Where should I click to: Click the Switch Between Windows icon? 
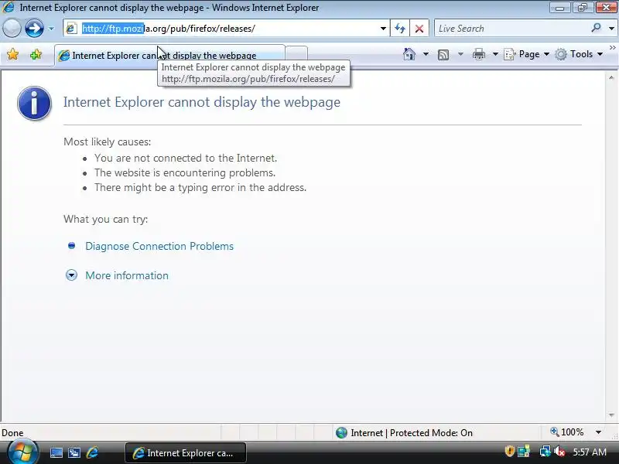(x=74, y=452)
